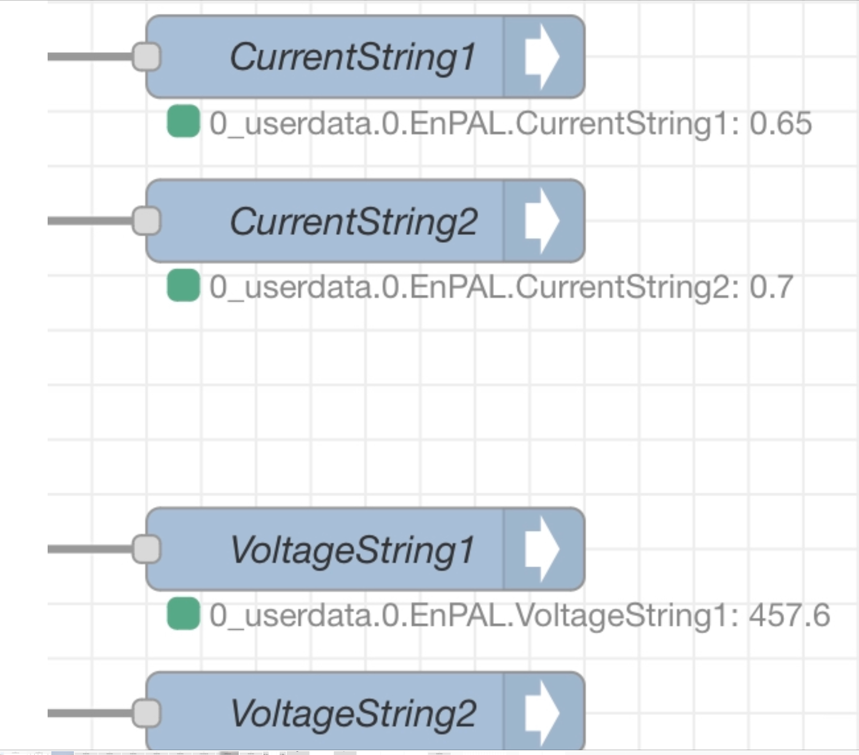Viewport: 859px width, 755px height.
Task: Click the input port of VoltageString2 node
Action: (147, 713)
